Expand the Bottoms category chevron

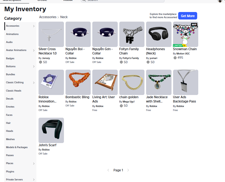coord(34,66)
